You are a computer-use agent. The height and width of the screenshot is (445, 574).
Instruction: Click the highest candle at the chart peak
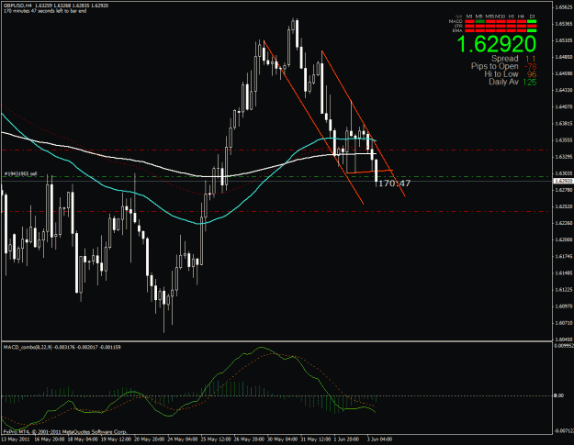pyautogui.click(x=297, y=34)
